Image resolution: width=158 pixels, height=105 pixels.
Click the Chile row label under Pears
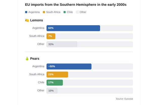coord(41,82)
